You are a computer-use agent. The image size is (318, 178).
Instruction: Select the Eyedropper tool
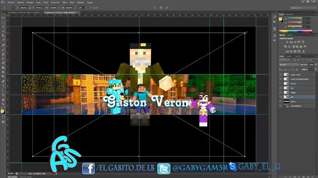pos(3,40)
